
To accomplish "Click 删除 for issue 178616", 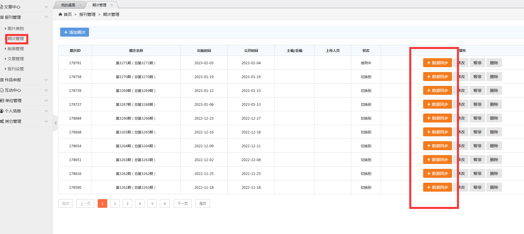I will click(x=494, y=173).
